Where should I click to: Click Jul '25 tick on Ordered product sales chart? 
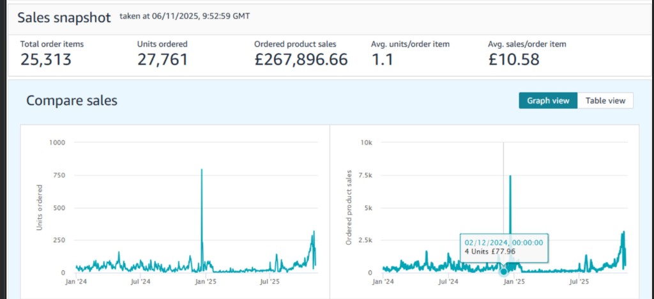coord(580,282)
